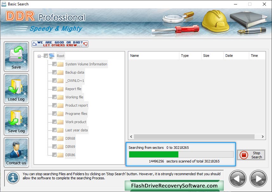The width and height of the screenshot is (272, 192).
Task: Click the System Volume Information folder icon
Action: (60, 64)
